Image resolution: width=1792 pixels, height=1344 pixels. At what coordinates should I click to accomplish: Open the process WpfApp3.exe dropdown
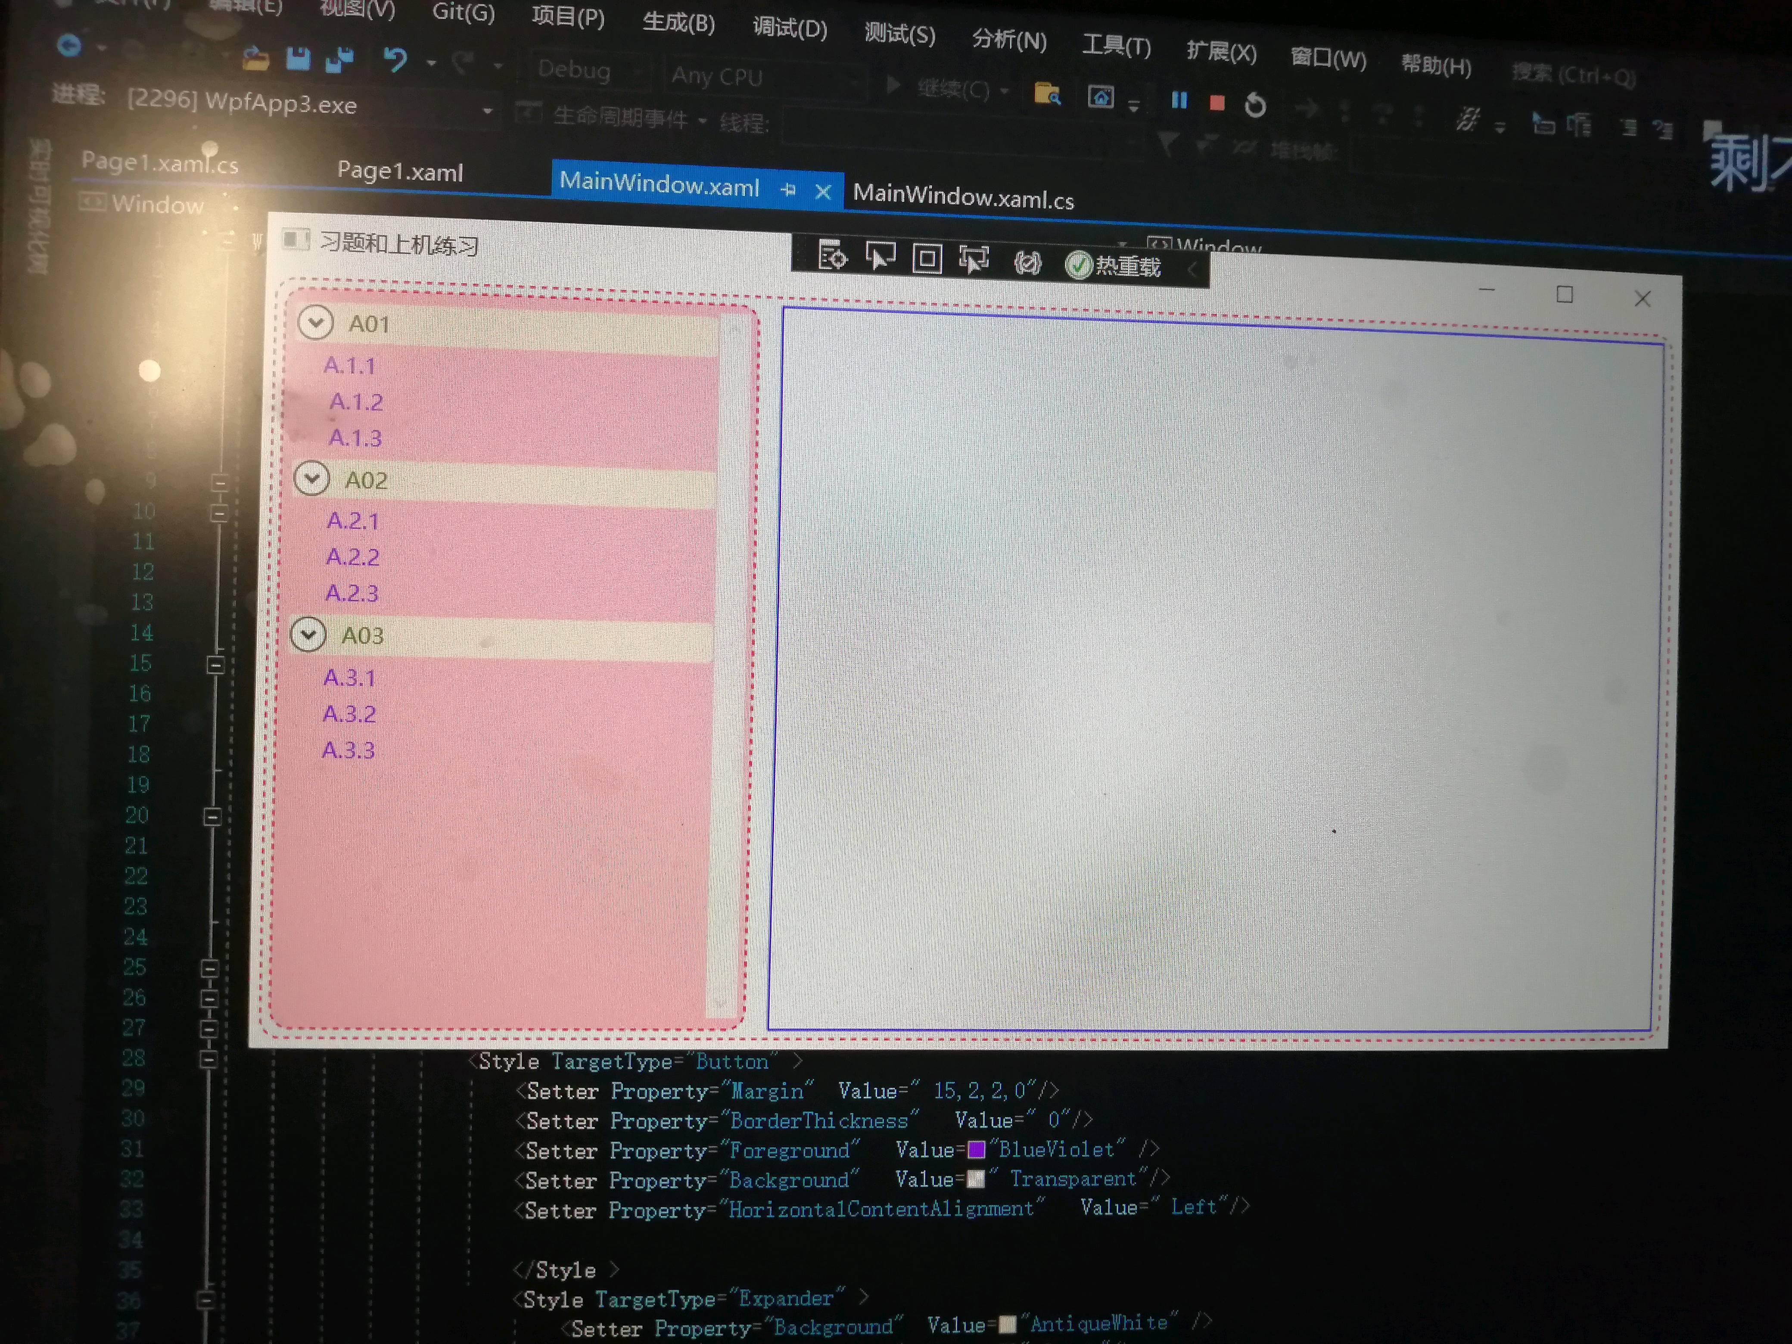[x=487, y=111]
